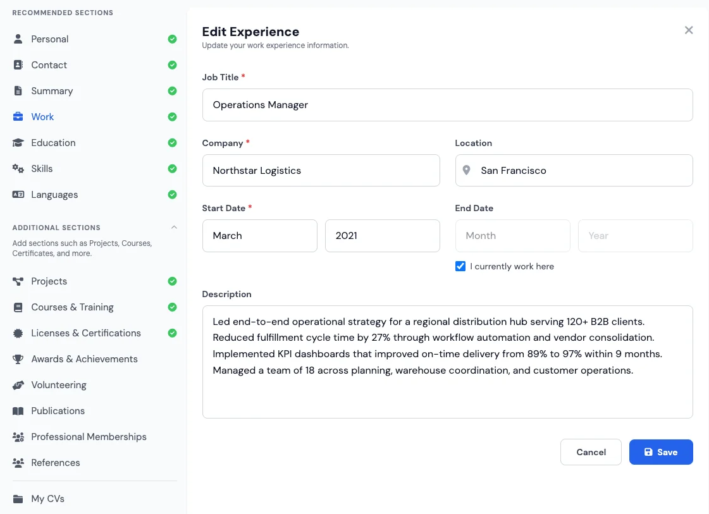Click the Contact address-book icon
The width and height of the screenshot is (709, 514).
(18, 64)
